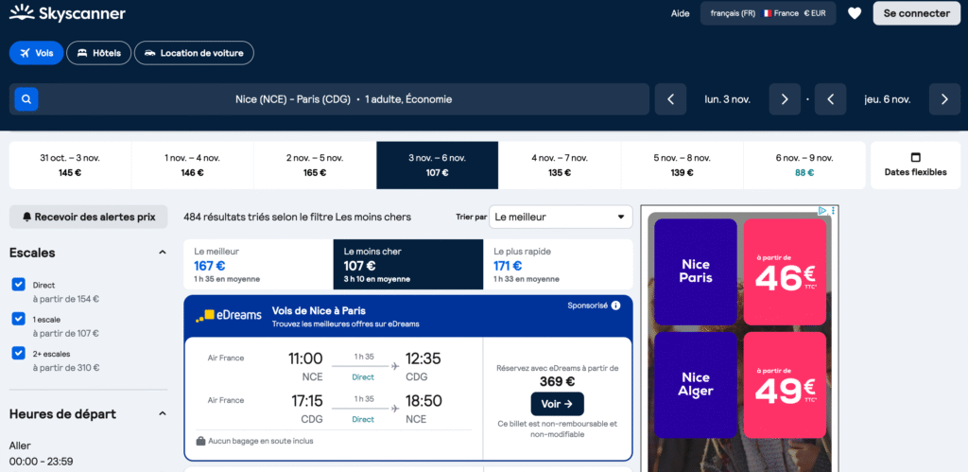
Task: Select the Le moins cher 107 € tab
Action: point(408,265)
